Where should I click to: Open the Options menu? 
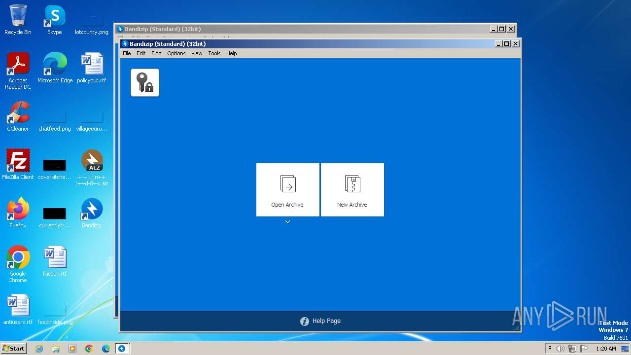(x=176, y=53)
